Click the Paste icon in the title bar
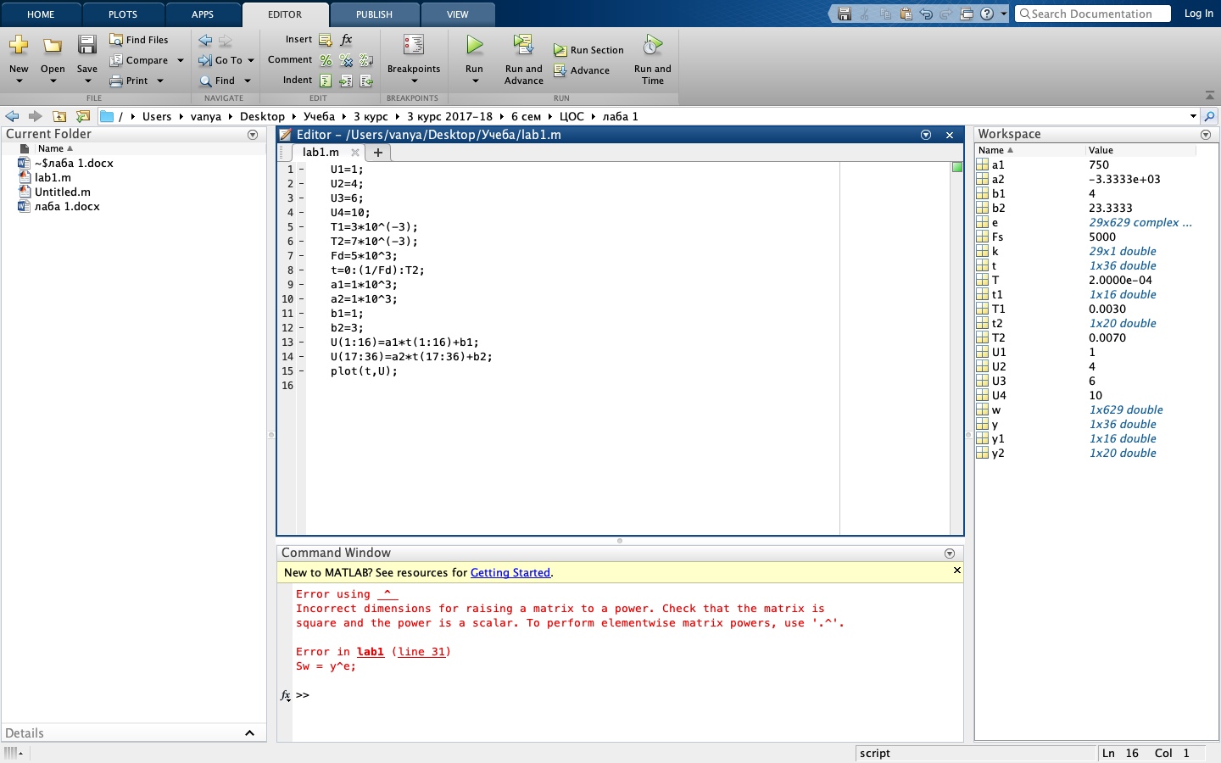This screenshot has height=763, width=1221. pos(906,14)
